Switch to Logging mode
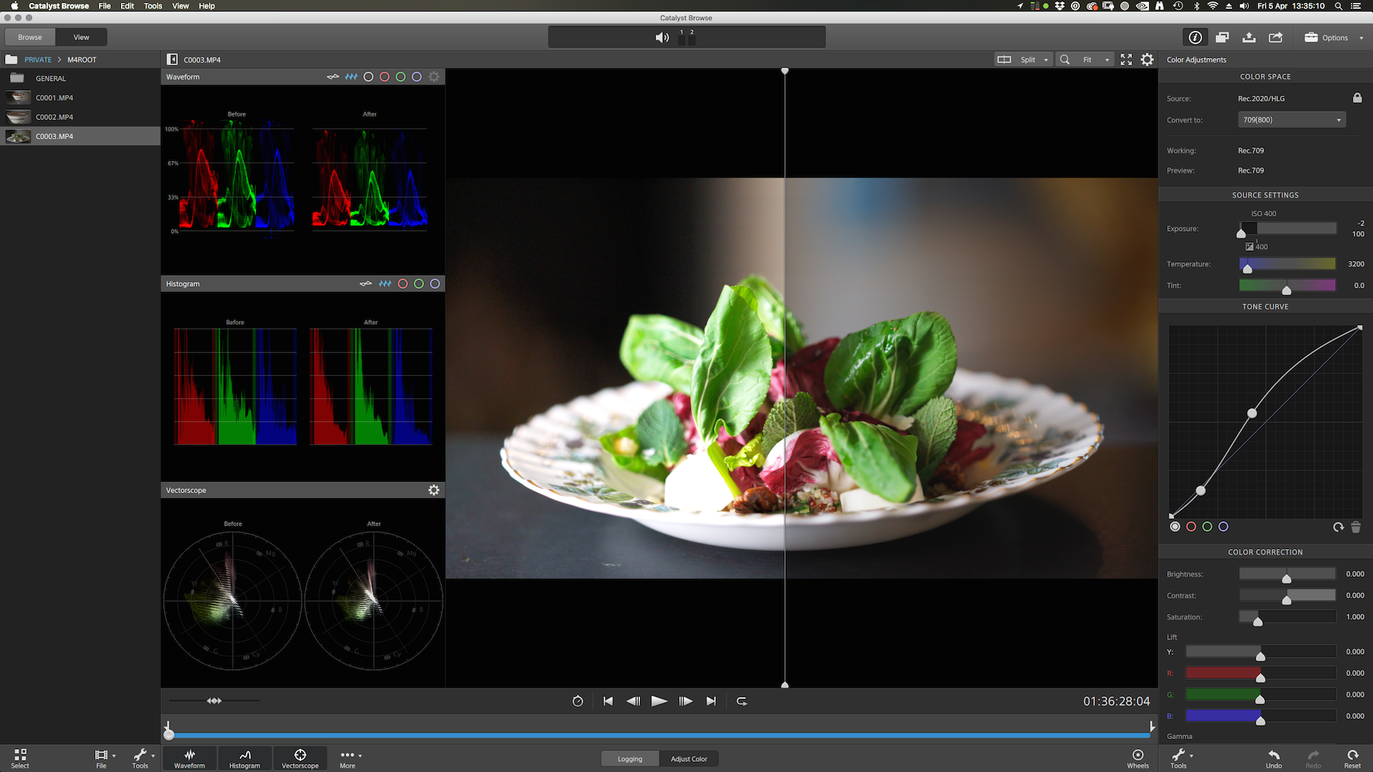The width and height of the screenshot is (1373, 772). pyautogui.click(x=630, y=758)
